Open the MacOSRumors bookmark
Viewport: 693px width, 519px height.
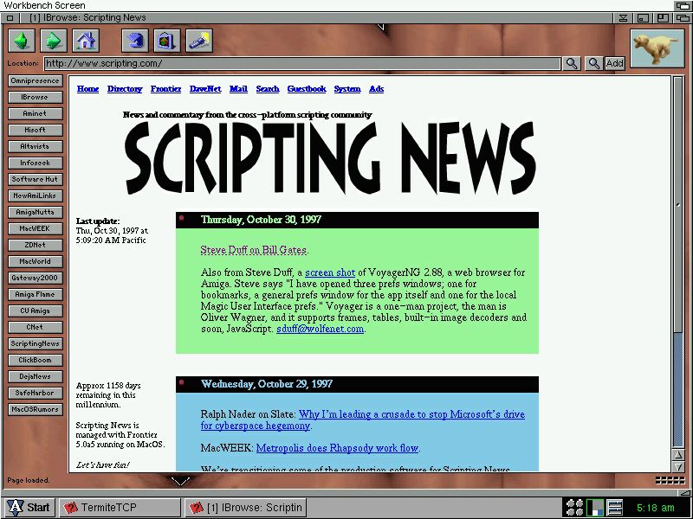(x=36, y=409)
